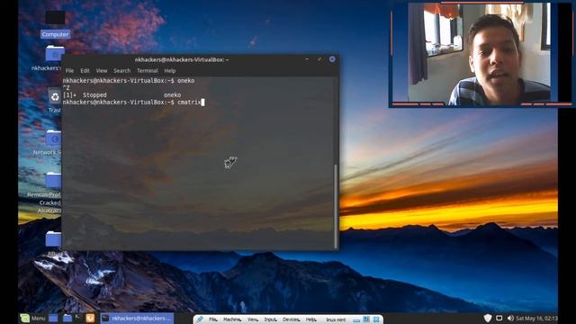Open the shield security tray icon

pyautogui.click(x=488, y=318)
